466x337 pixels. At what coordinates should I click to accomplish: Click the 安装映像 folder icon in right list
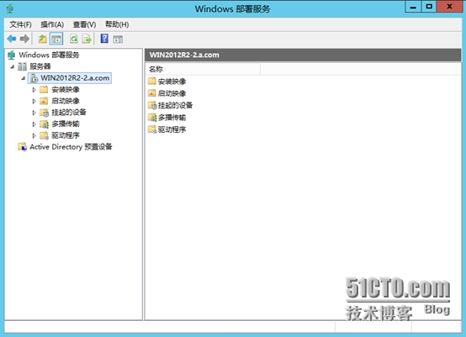tap(152, 81)
